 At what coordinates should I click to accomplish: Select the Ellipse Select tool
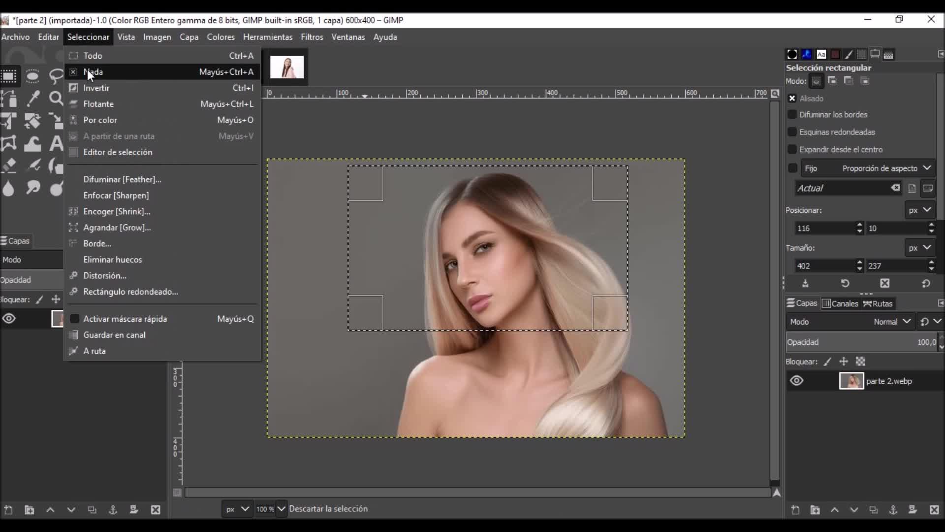pyautogui.click(x=32, y=76)
